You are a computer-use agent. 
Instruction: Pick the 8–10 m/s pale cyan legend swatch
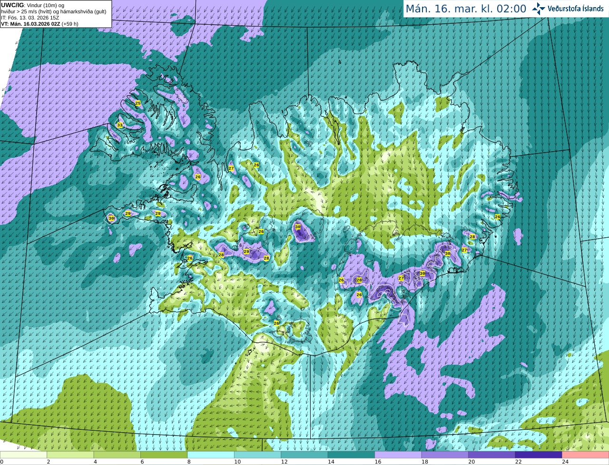tap(211, 455)
